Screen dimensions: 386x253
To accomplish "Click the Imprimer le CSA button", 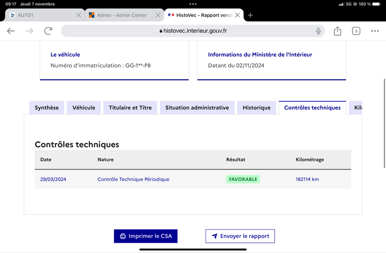I will point(146,236).
